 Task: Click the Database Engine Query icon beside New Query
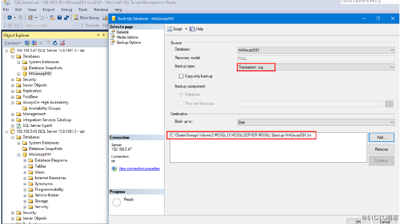coord(105,18)
